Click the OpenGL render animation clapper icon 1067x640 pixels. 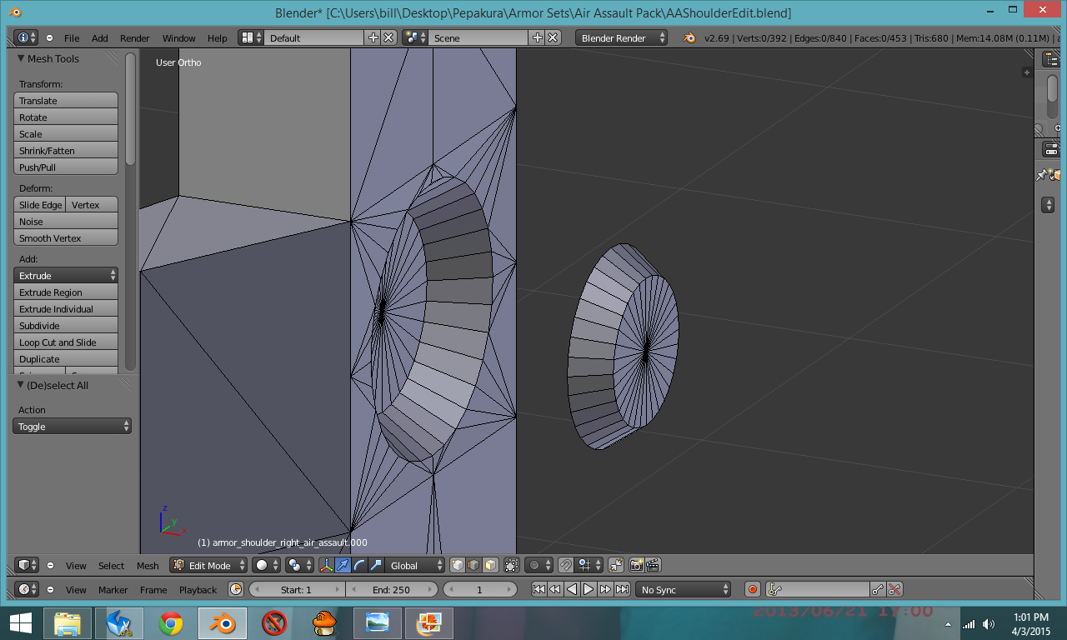[654, 565]
